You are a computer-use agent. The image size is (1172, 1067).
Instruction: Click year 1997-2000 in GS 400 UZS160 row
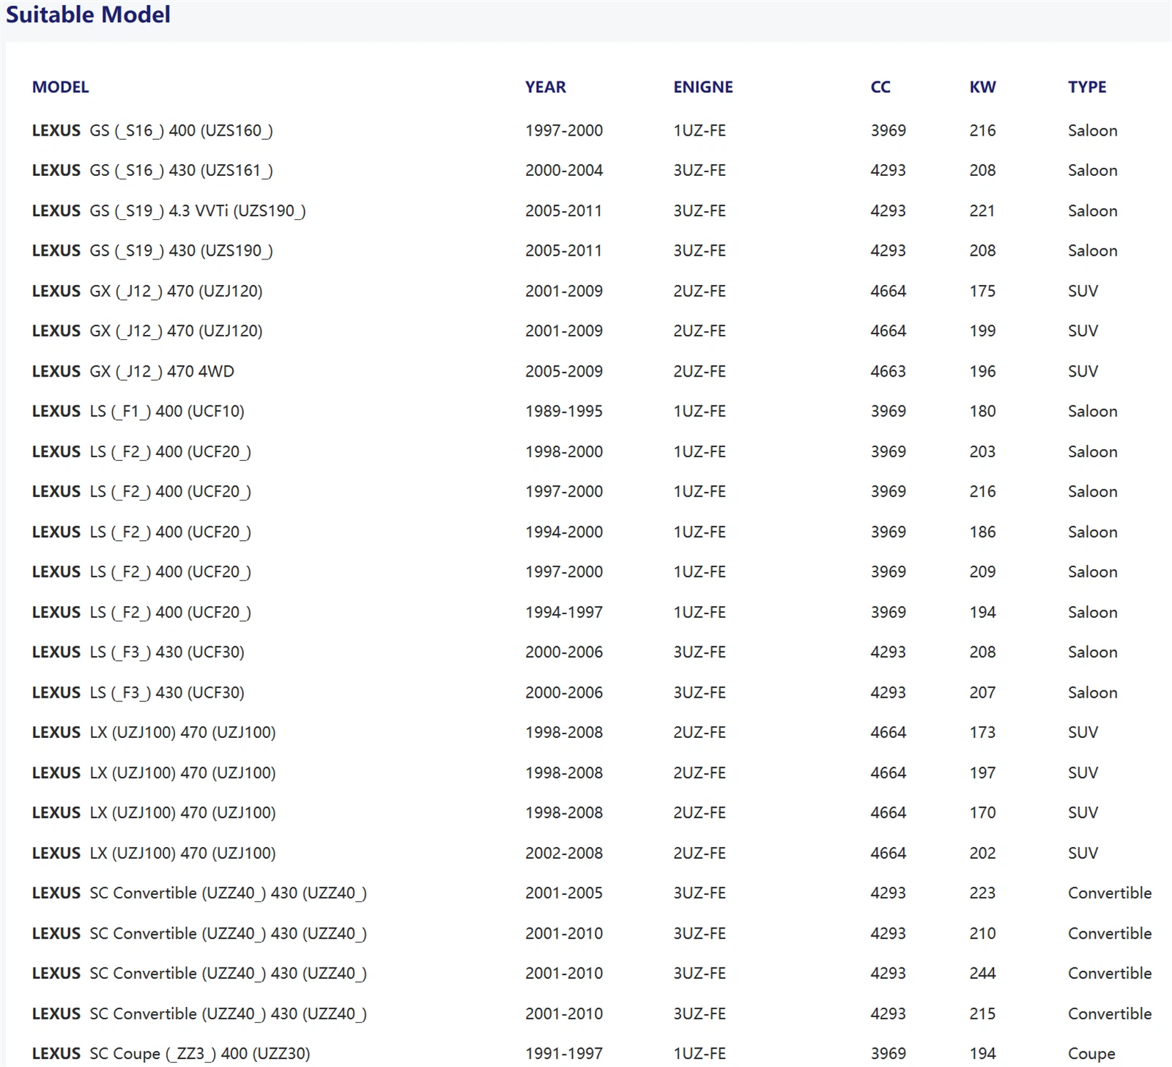click(x=564, y=130)
